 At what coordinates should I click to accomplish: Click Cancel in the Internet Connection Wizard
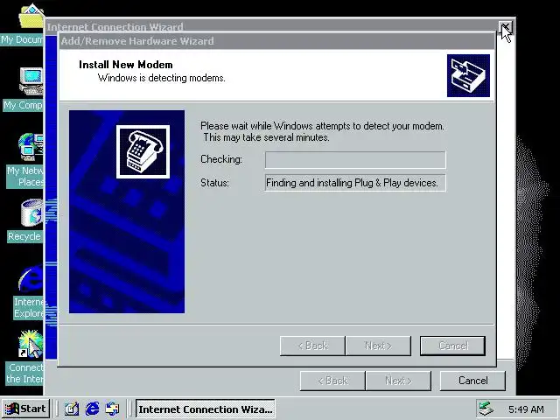(472, 381)
